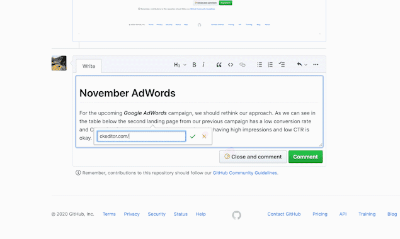Open the Security footer link
The height and width of the screenshot is (239, 400).
[x=157, y=214]
